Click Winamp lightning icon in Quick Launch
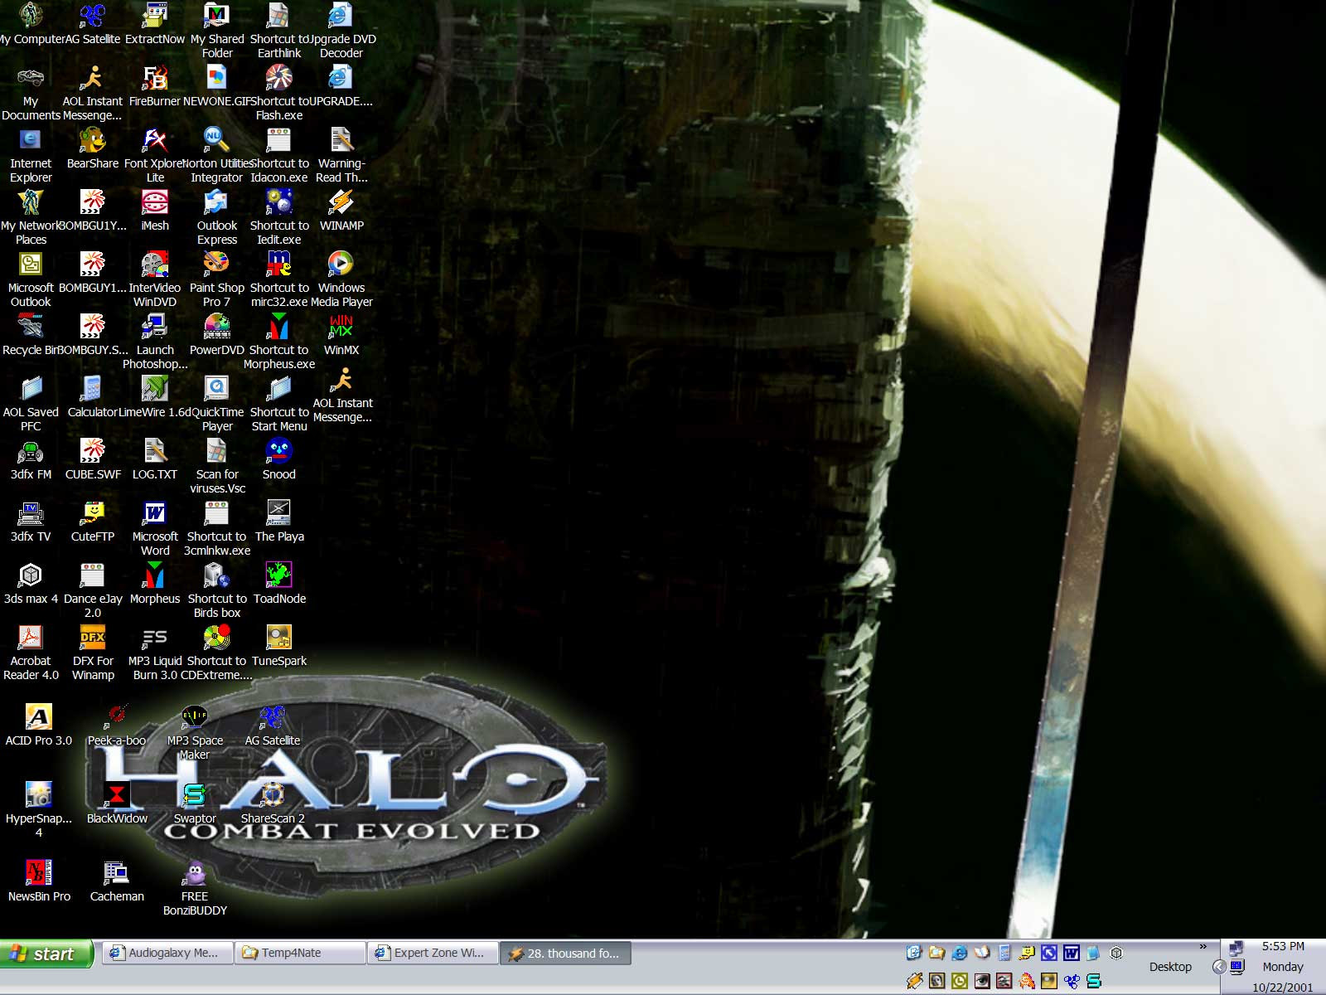1326x995 pixels. (x=914, y=981)
